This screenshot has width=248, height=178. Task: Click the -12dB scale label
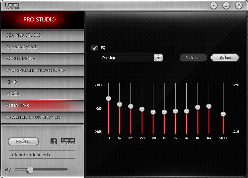[235, 132]
